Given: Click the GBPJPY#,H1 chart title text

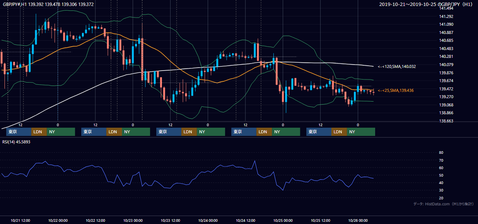Looking at the screenshot, I should point(48,4).
